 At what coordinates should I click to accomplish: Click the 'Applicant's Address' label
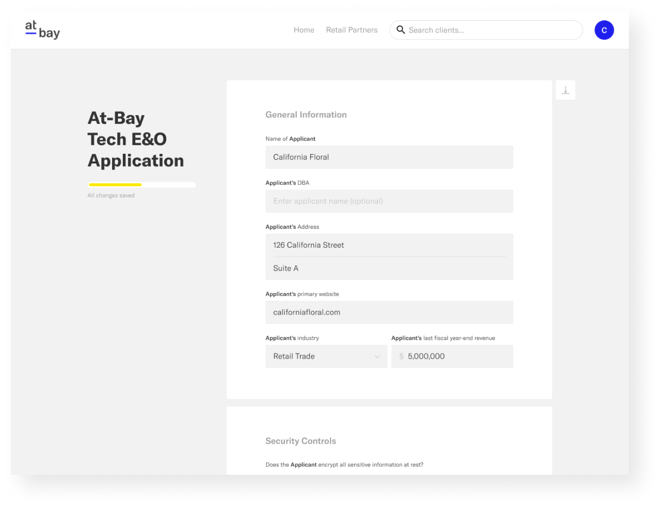[292, 227]
